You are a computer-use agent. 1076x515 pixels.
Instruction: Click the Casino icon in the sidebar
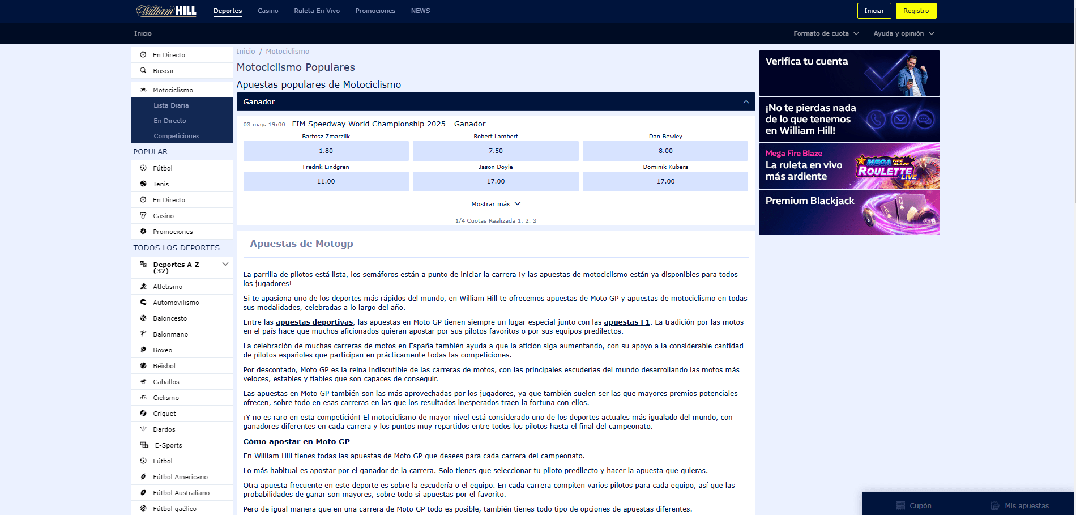click(x=143, y=216)
